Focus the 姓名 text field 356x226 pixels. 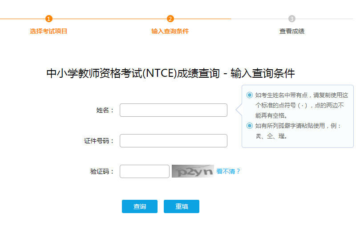click(174, 110)
